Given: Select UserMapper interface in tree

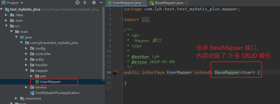Looking at the screenshot, I should pyautogui.click(x=51, y=82).
